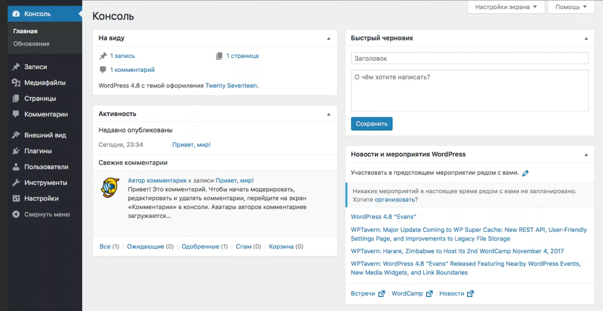
Task: Click the commenter's Wapuu avatar image
Action: click(x=110, y=187)
